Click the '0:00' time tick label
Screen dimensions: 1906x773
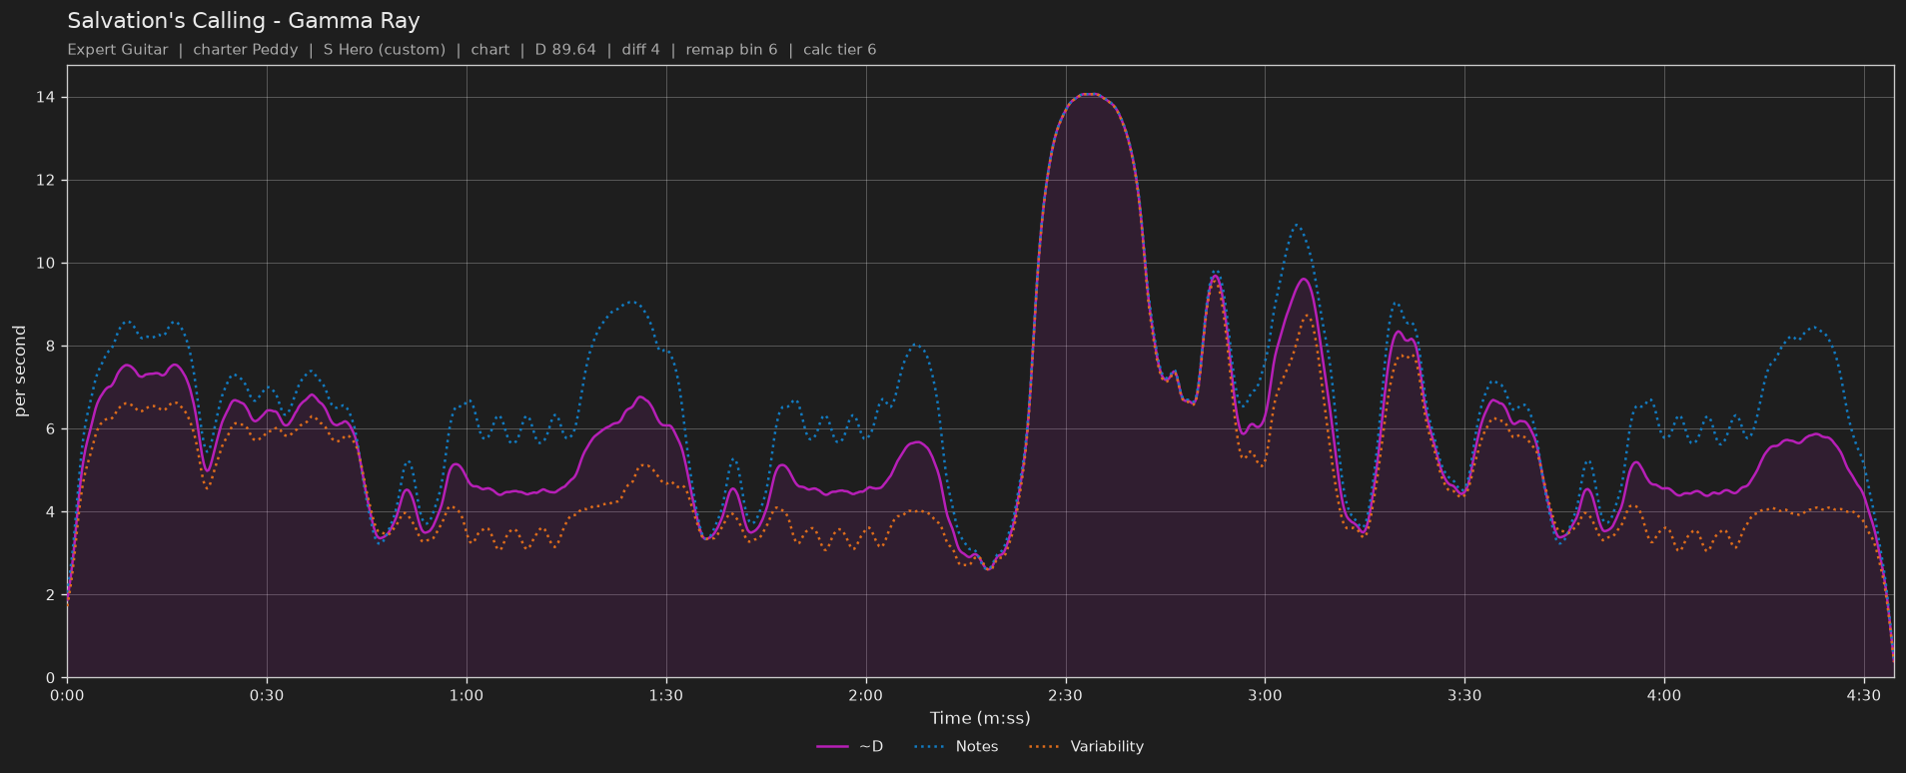(x=67, y=695)
